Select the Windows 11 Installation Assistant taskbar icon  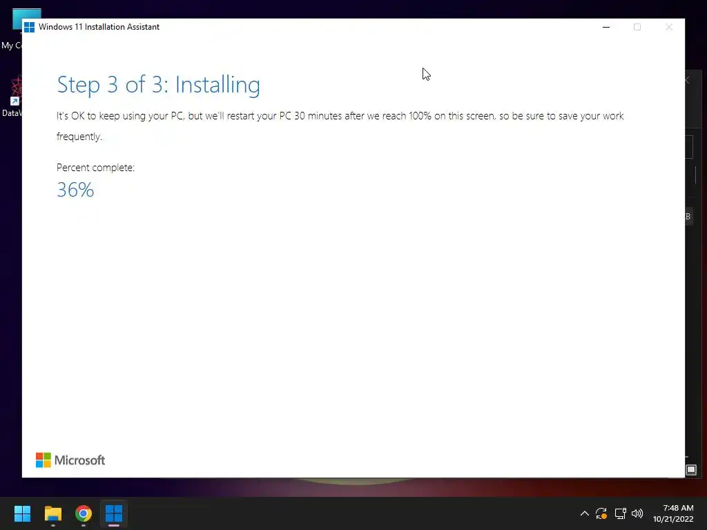coord(114,513)
